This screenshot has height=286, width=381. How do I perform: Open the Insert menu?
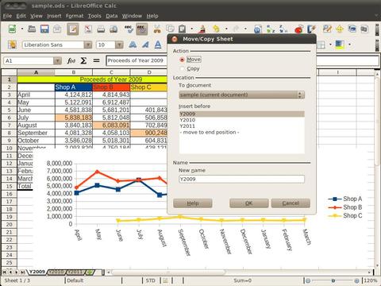(x=54, y=16)
